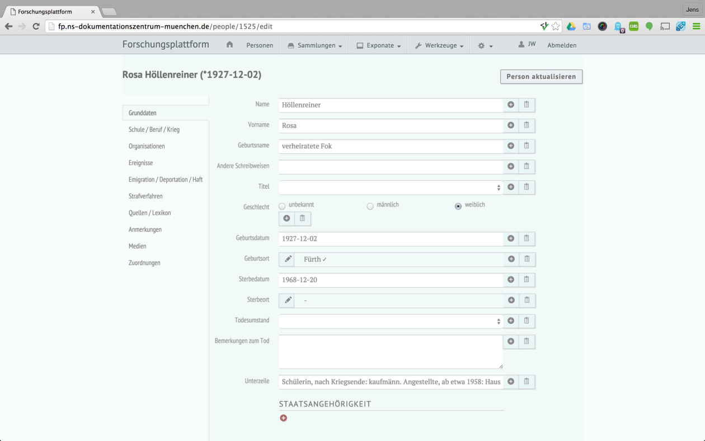This screenshot has height=441, width=705.
Task: Click the Abmelden link
Action: [x=562, y=45]
